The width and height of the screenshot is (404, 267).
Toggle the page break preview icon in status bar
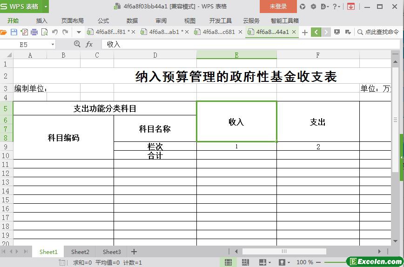click(x=245, y=262)
